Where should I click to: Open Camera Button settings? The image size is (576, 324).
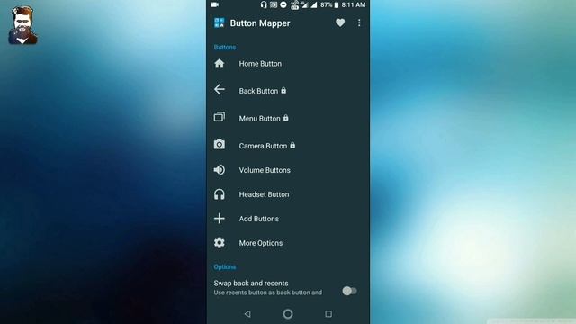[x=288, y=146]
